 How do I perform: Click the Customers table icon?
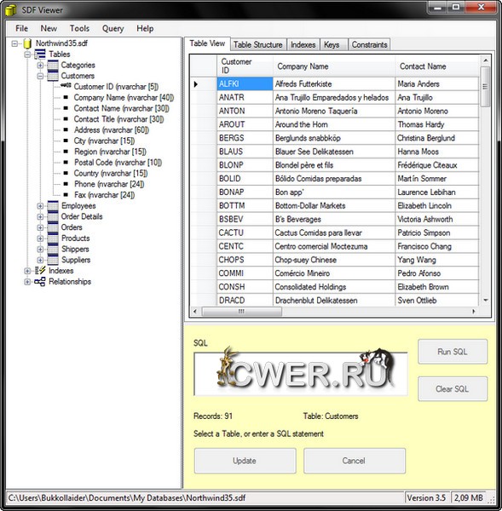click(53, 76)
